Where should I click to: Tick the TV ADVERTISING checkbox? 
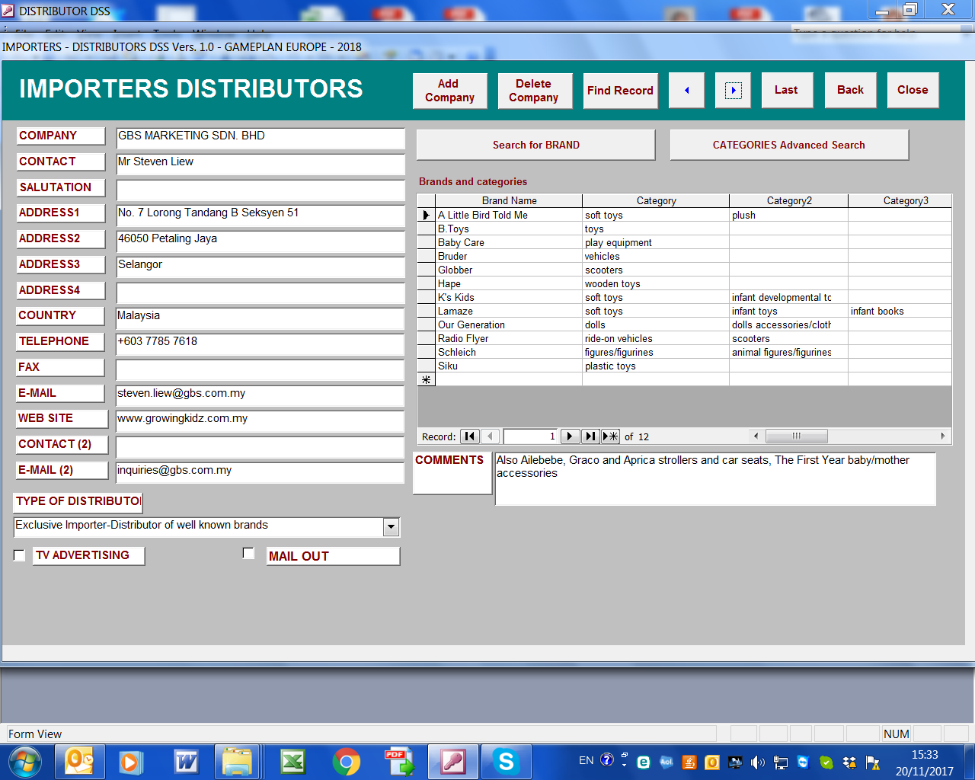point(19,555)
